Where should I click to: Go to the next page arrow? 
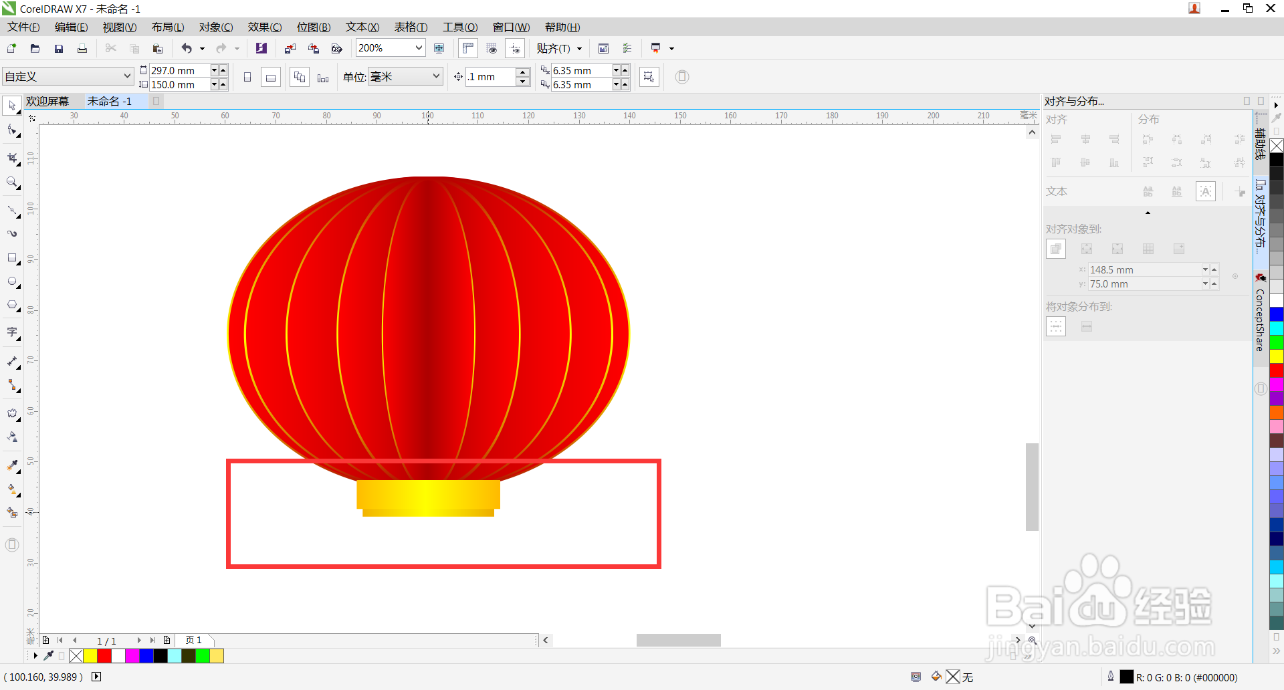click(139, 641)
